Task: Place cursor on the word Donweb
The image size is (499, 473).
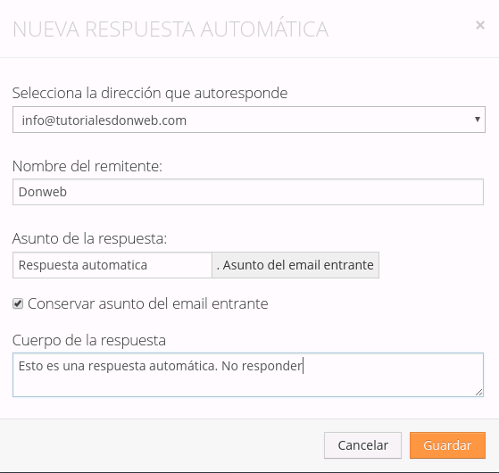Action: 43,192
